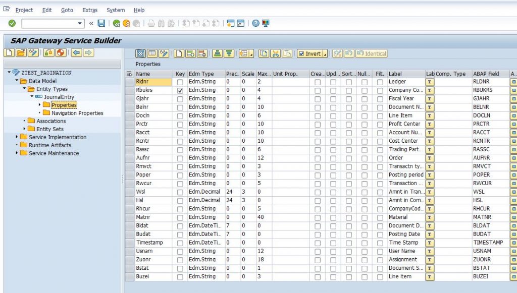Open the Project menu

(24, 10)
